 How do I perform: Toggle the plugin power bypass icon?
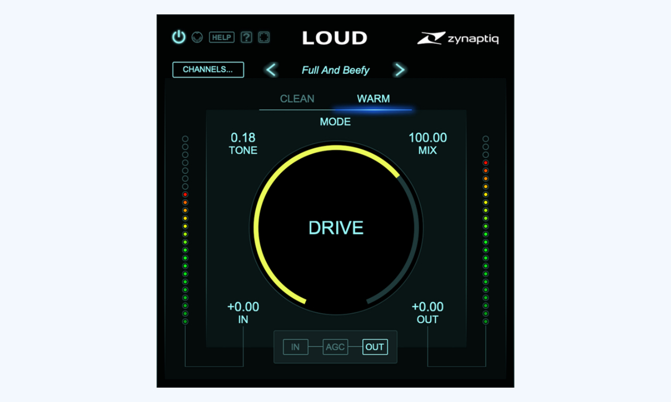(178, 37)
